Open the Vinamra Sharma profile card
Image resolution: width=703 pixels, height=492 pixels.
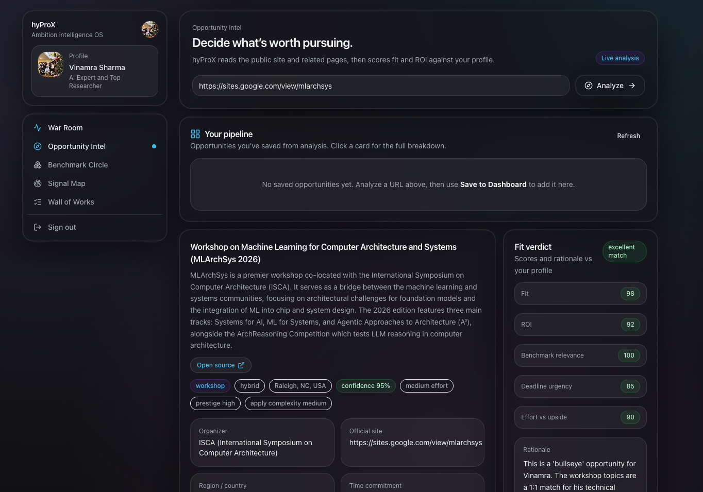(x=95, y=71)
